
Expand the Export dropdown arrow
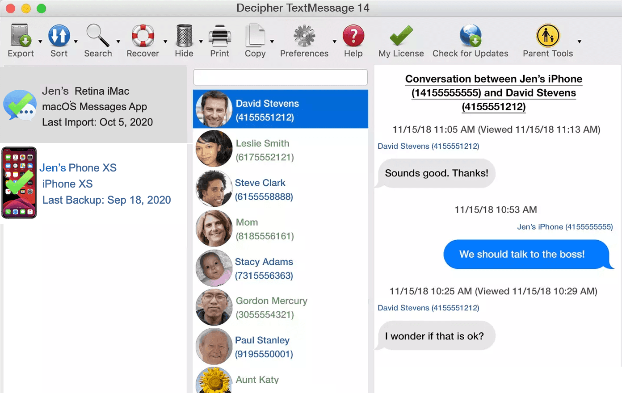pyautogui.click(x=40, y=42)
